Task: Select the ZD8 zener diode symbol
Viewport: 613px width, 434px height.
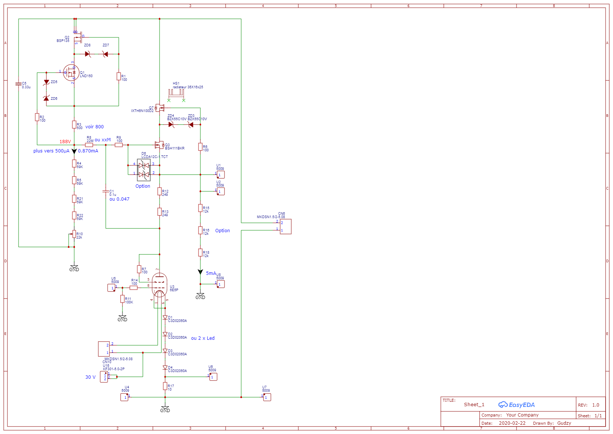Action: tap(88, 54)
